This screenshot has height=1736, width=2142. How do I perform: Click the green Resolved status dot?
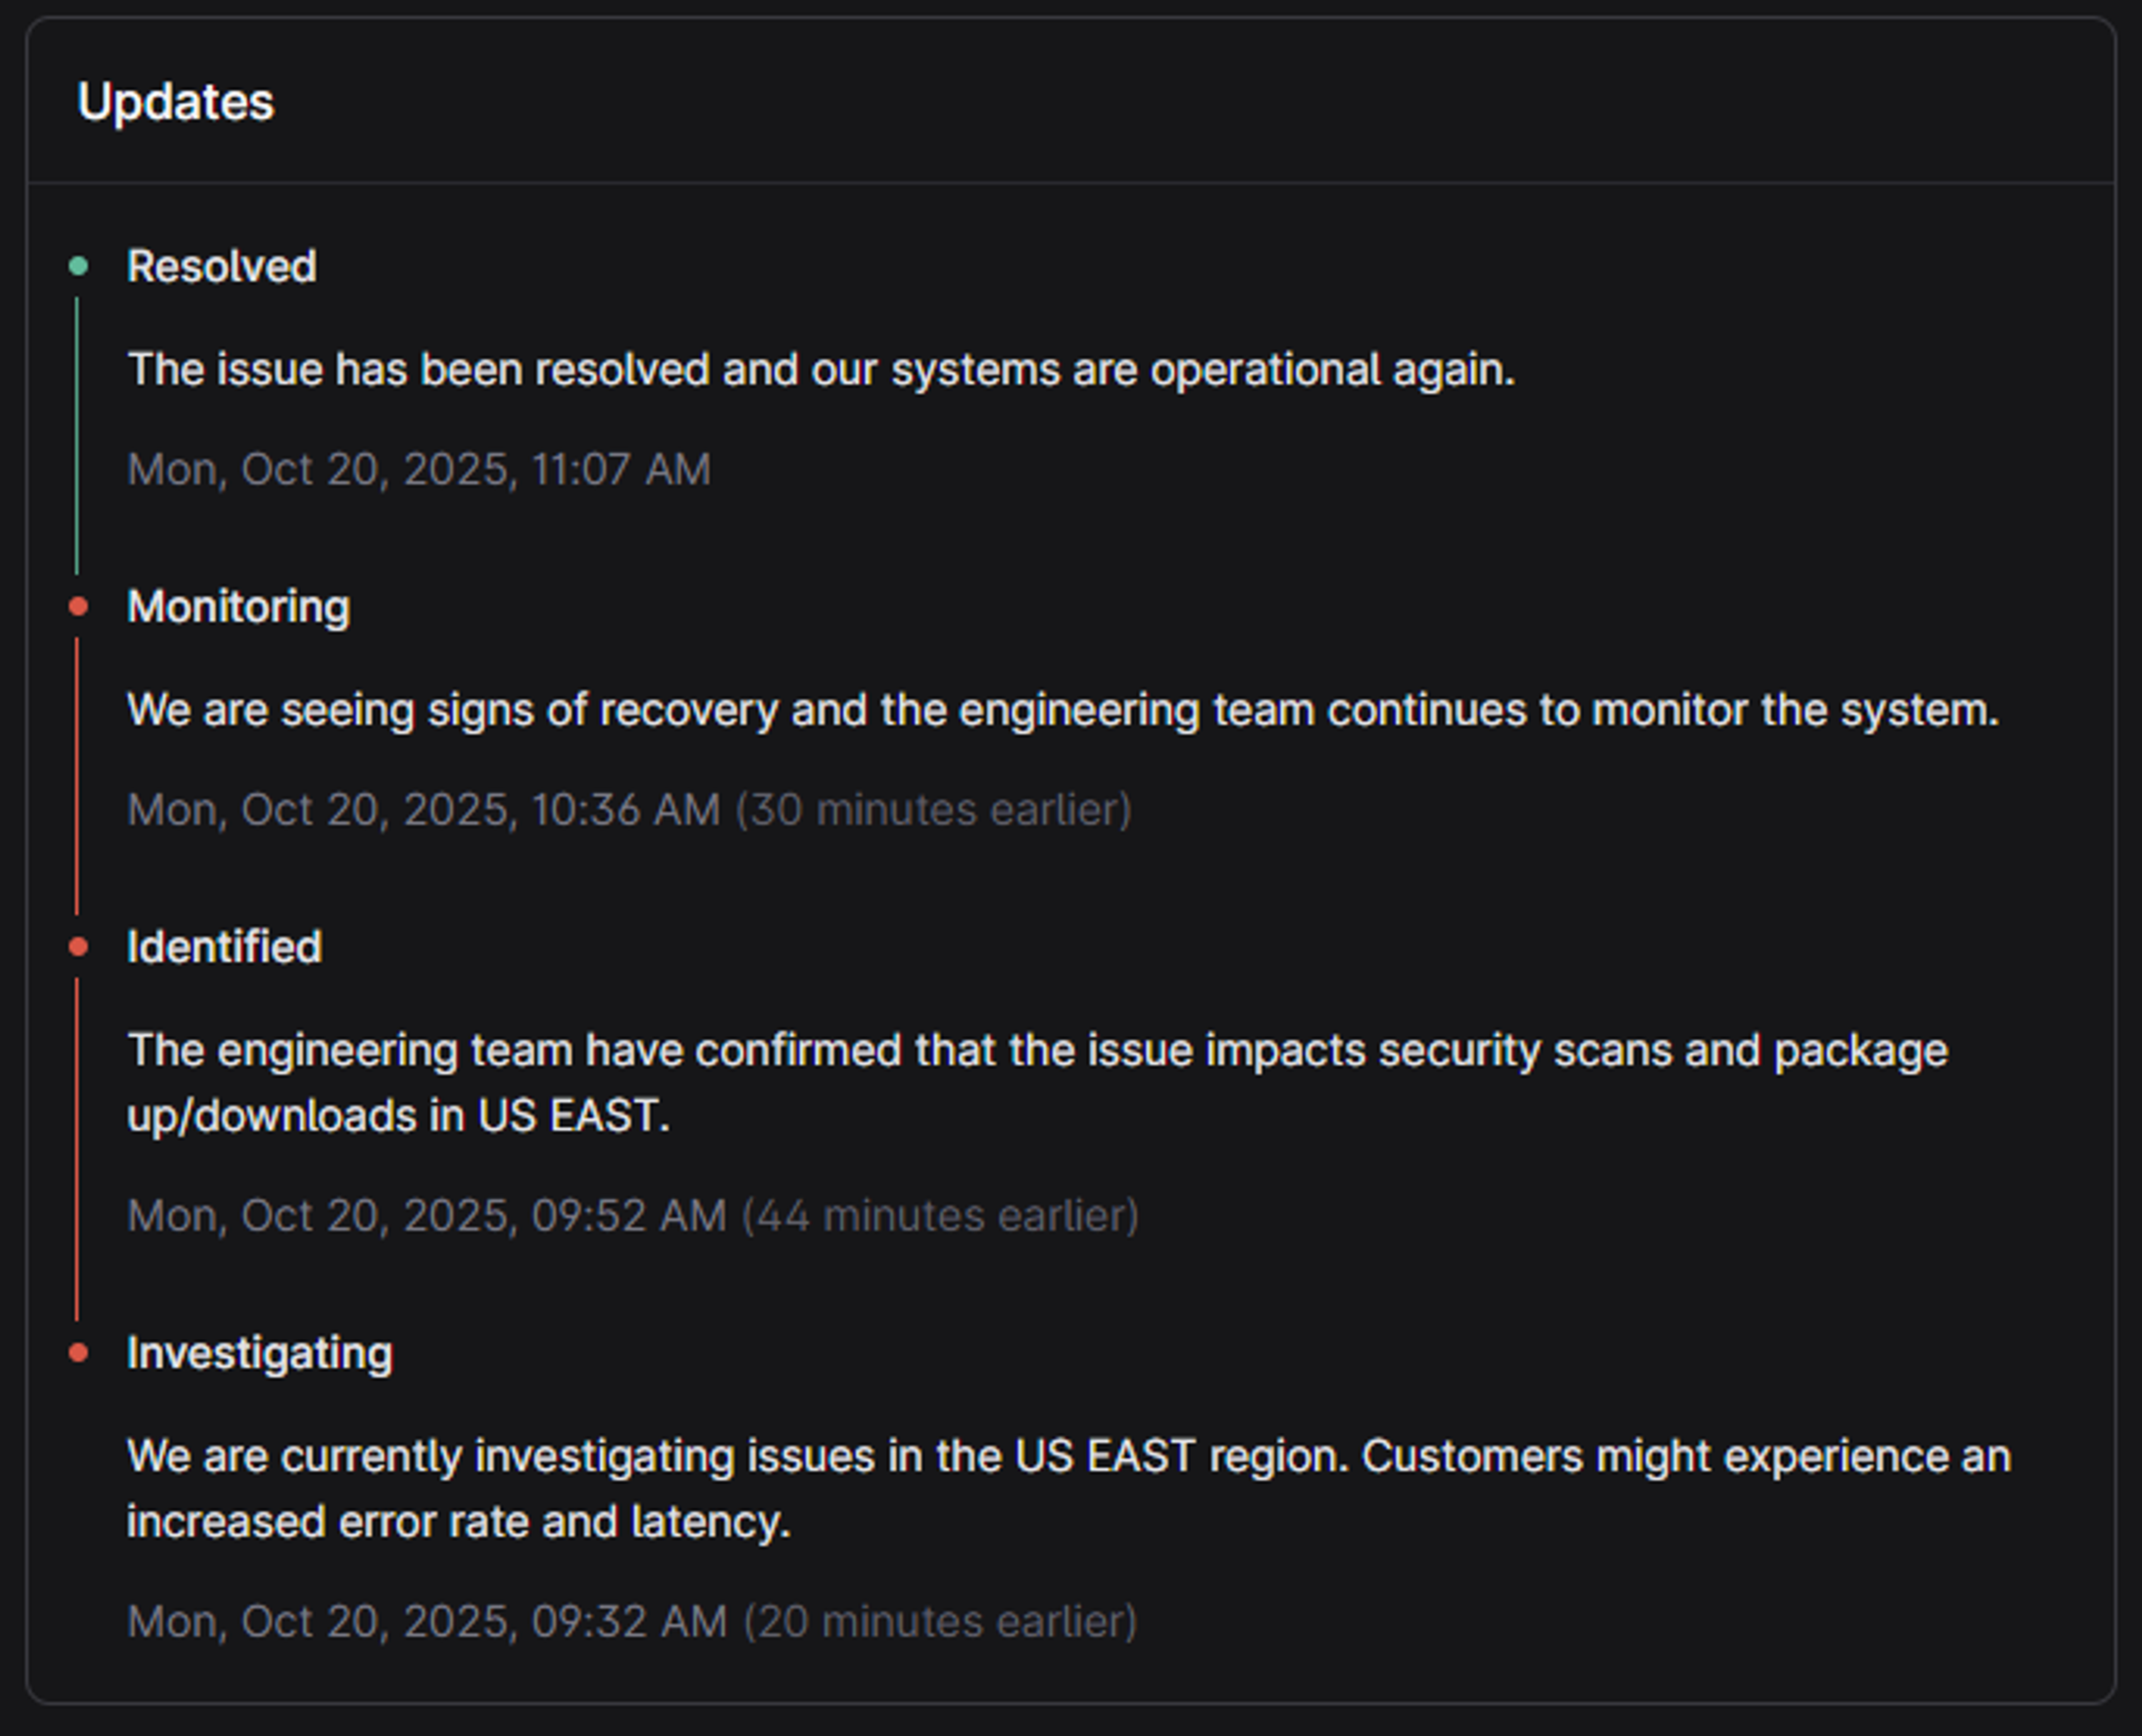(x=78, y=266)
